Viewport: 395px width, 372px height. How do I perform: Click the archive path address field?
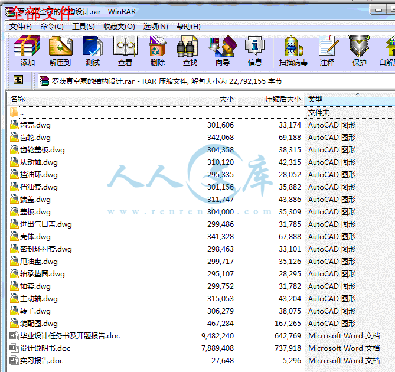[216, 81]
